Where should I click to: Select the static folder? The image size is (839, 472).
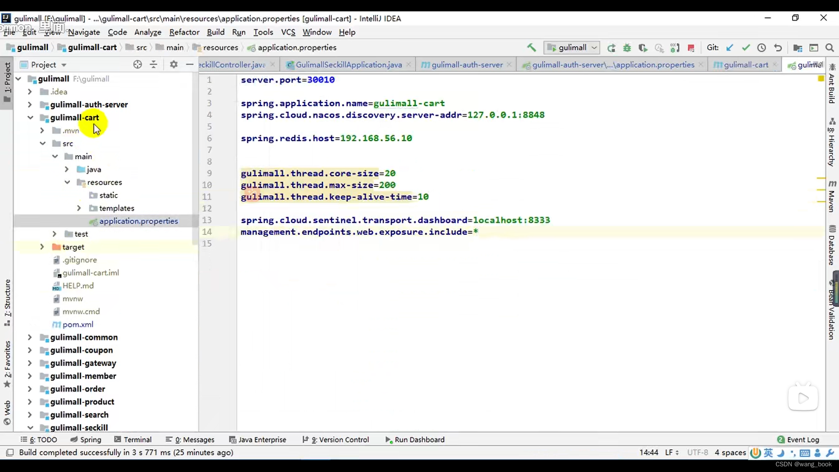[x=108, y=195]
